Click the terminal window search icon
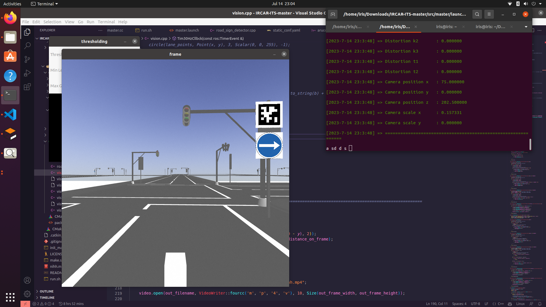Viewport: 546px width, 307px height. pyautogui.click(x=477, y=14)
